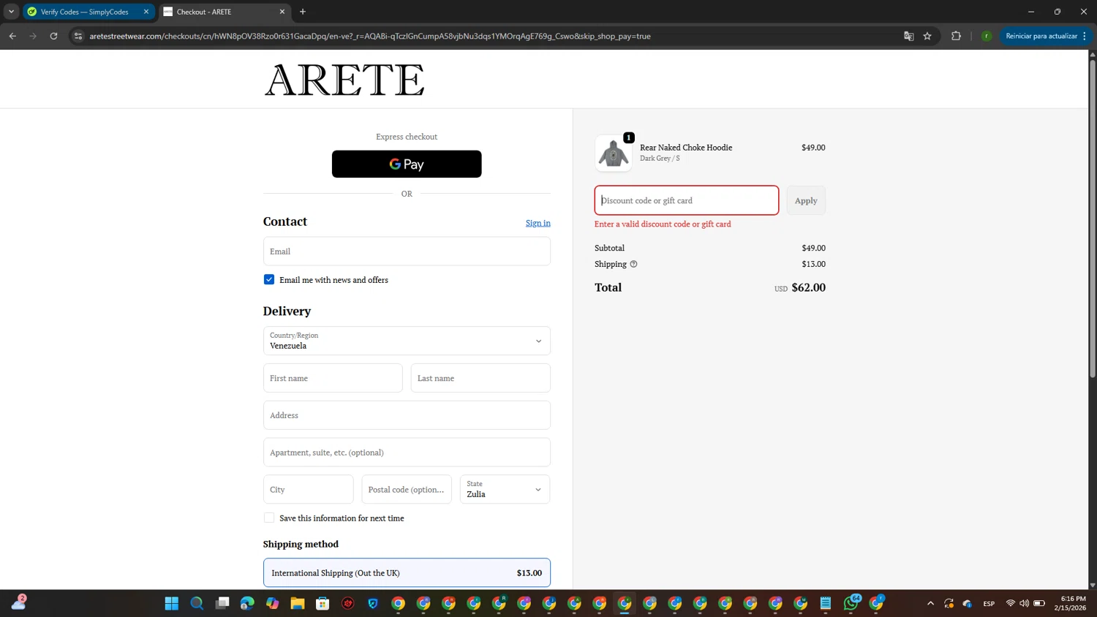The image size is (1097, 617).
Task: Open the Windows Start menu
Action: point(172,603)
